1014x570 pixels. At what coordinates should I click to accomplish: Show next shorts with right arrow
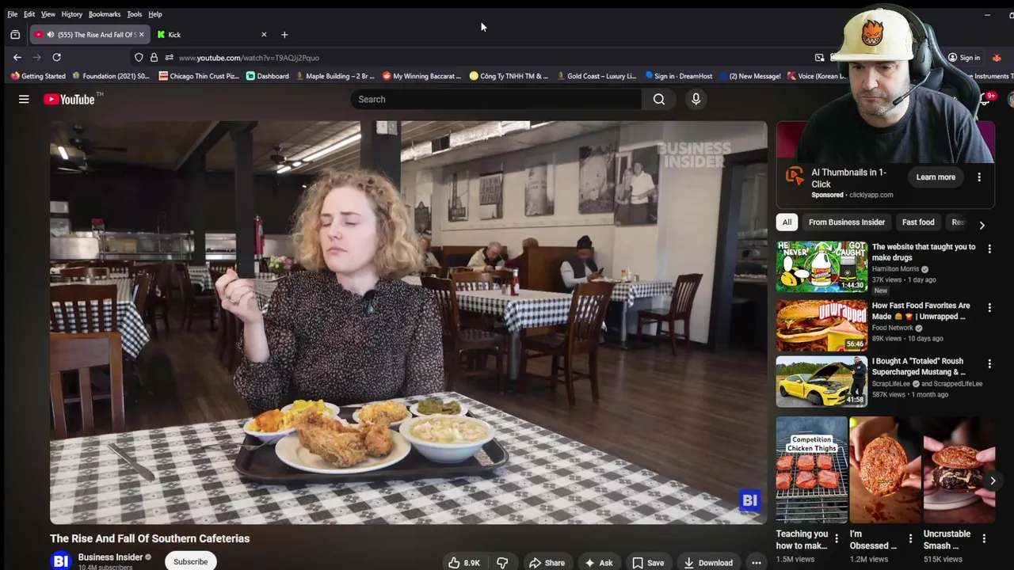point(993,481)
